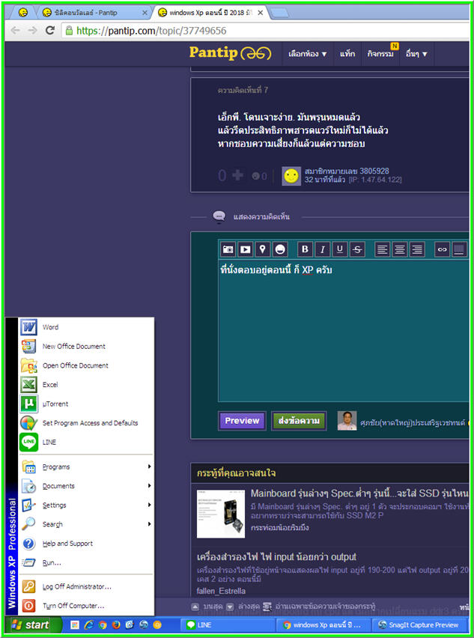Upvote comment 7 with plus icon

[x=237, y=175]
